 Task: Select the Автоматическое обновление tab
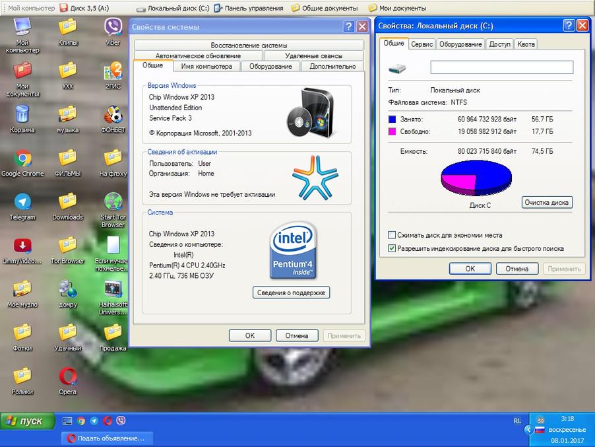198,56
